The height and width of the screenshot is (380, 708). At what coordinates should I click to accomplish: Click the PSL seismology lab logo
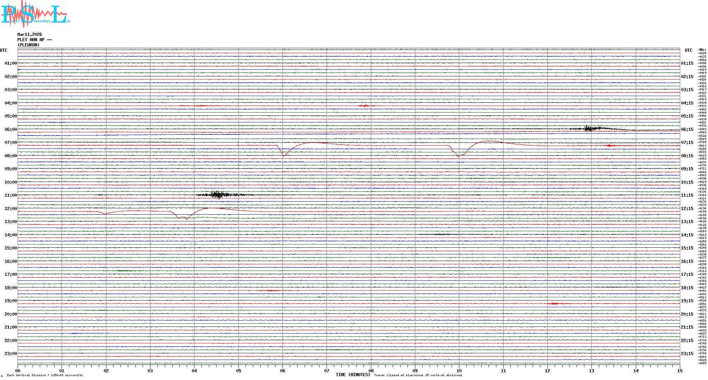(35, 13)
